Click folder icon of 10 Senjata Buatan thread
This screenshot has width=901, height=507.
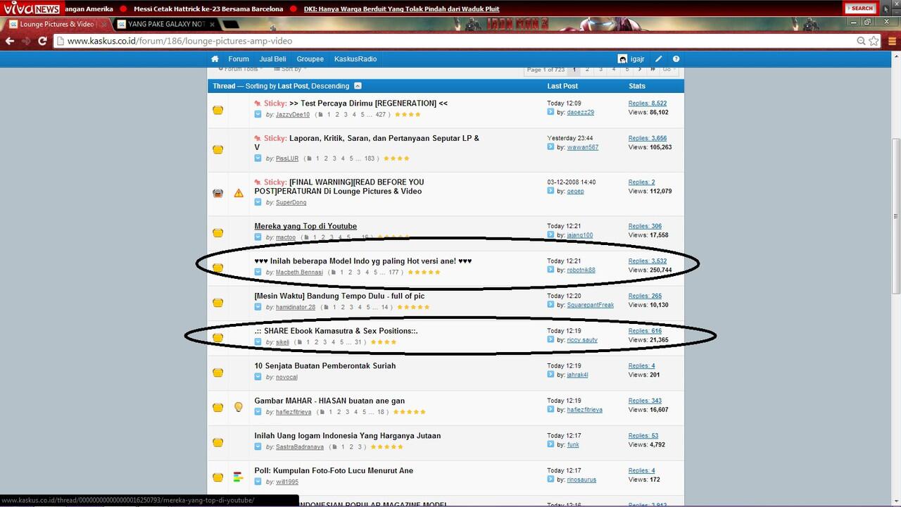[x=218, y=373]
